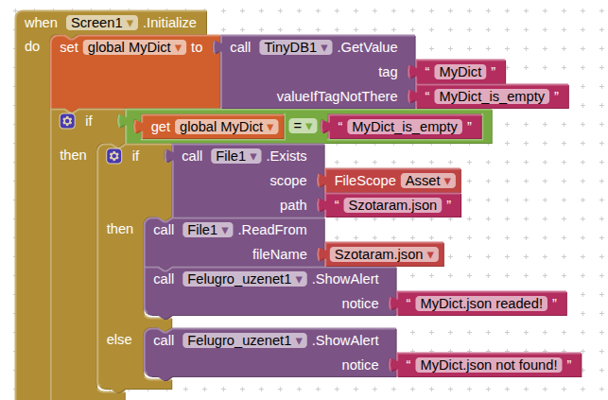Click the tag parameter label
608x400 pixels.
(x=388, y=72)
